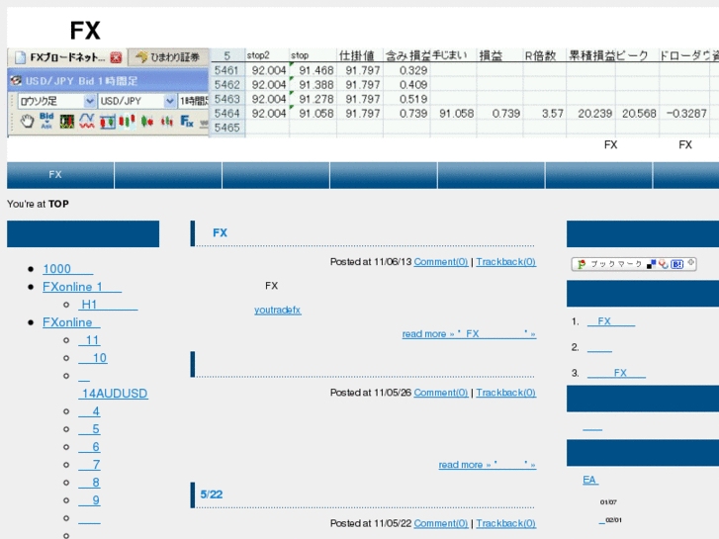Click the small plus icon in bookmark widget

coord(691,263)
